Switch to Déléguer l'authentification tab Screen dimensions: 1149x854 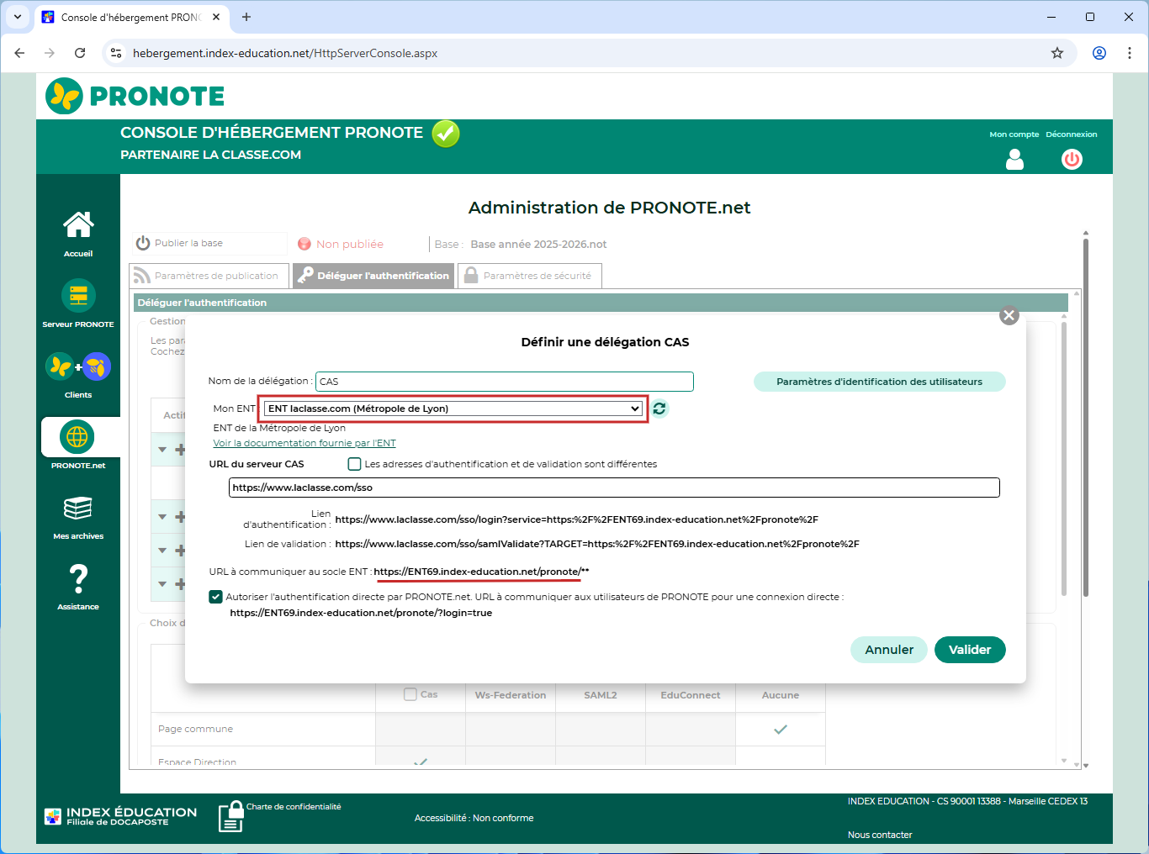tap(373, 276)
